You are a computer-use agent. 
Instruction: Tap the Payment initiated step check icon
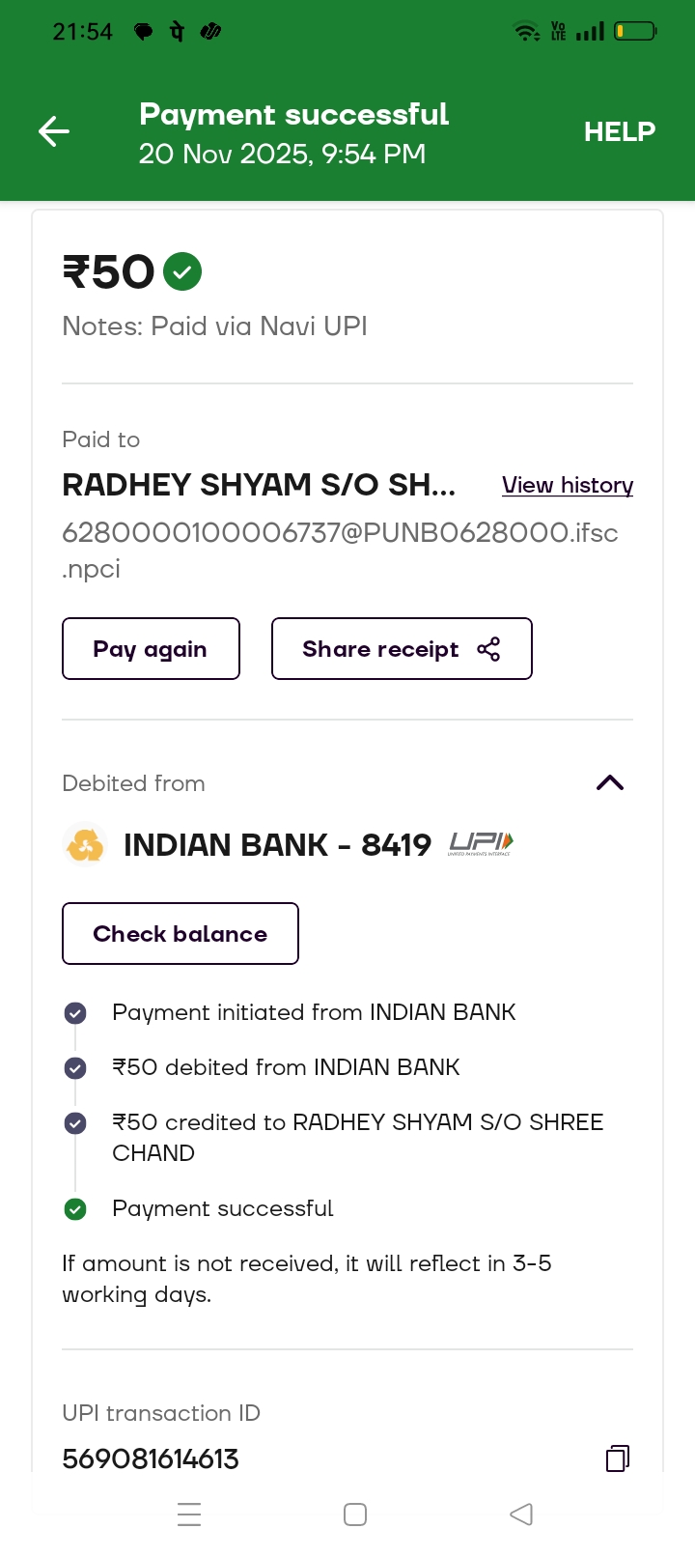click(x=75, y=1013)
